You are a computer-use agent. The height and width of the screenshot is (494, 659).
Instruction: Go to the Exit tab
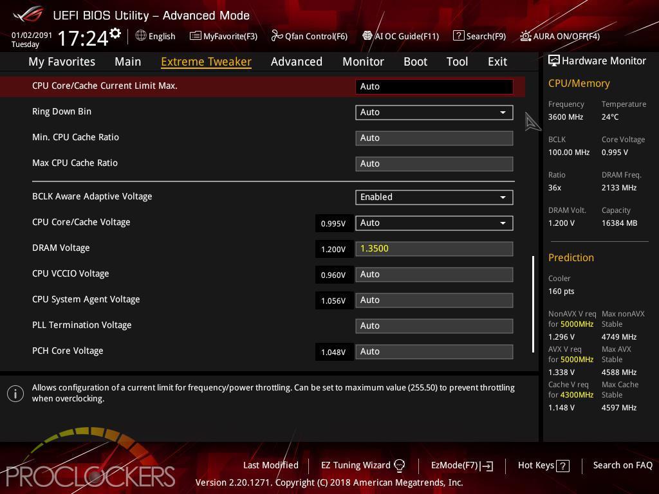pos(497,62)
